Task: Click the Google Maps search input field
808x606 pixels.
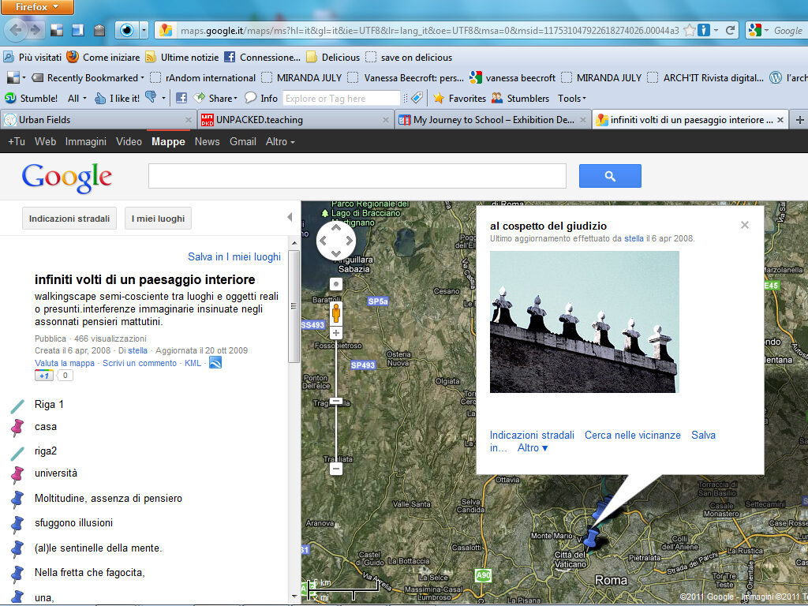Action: 357,176
